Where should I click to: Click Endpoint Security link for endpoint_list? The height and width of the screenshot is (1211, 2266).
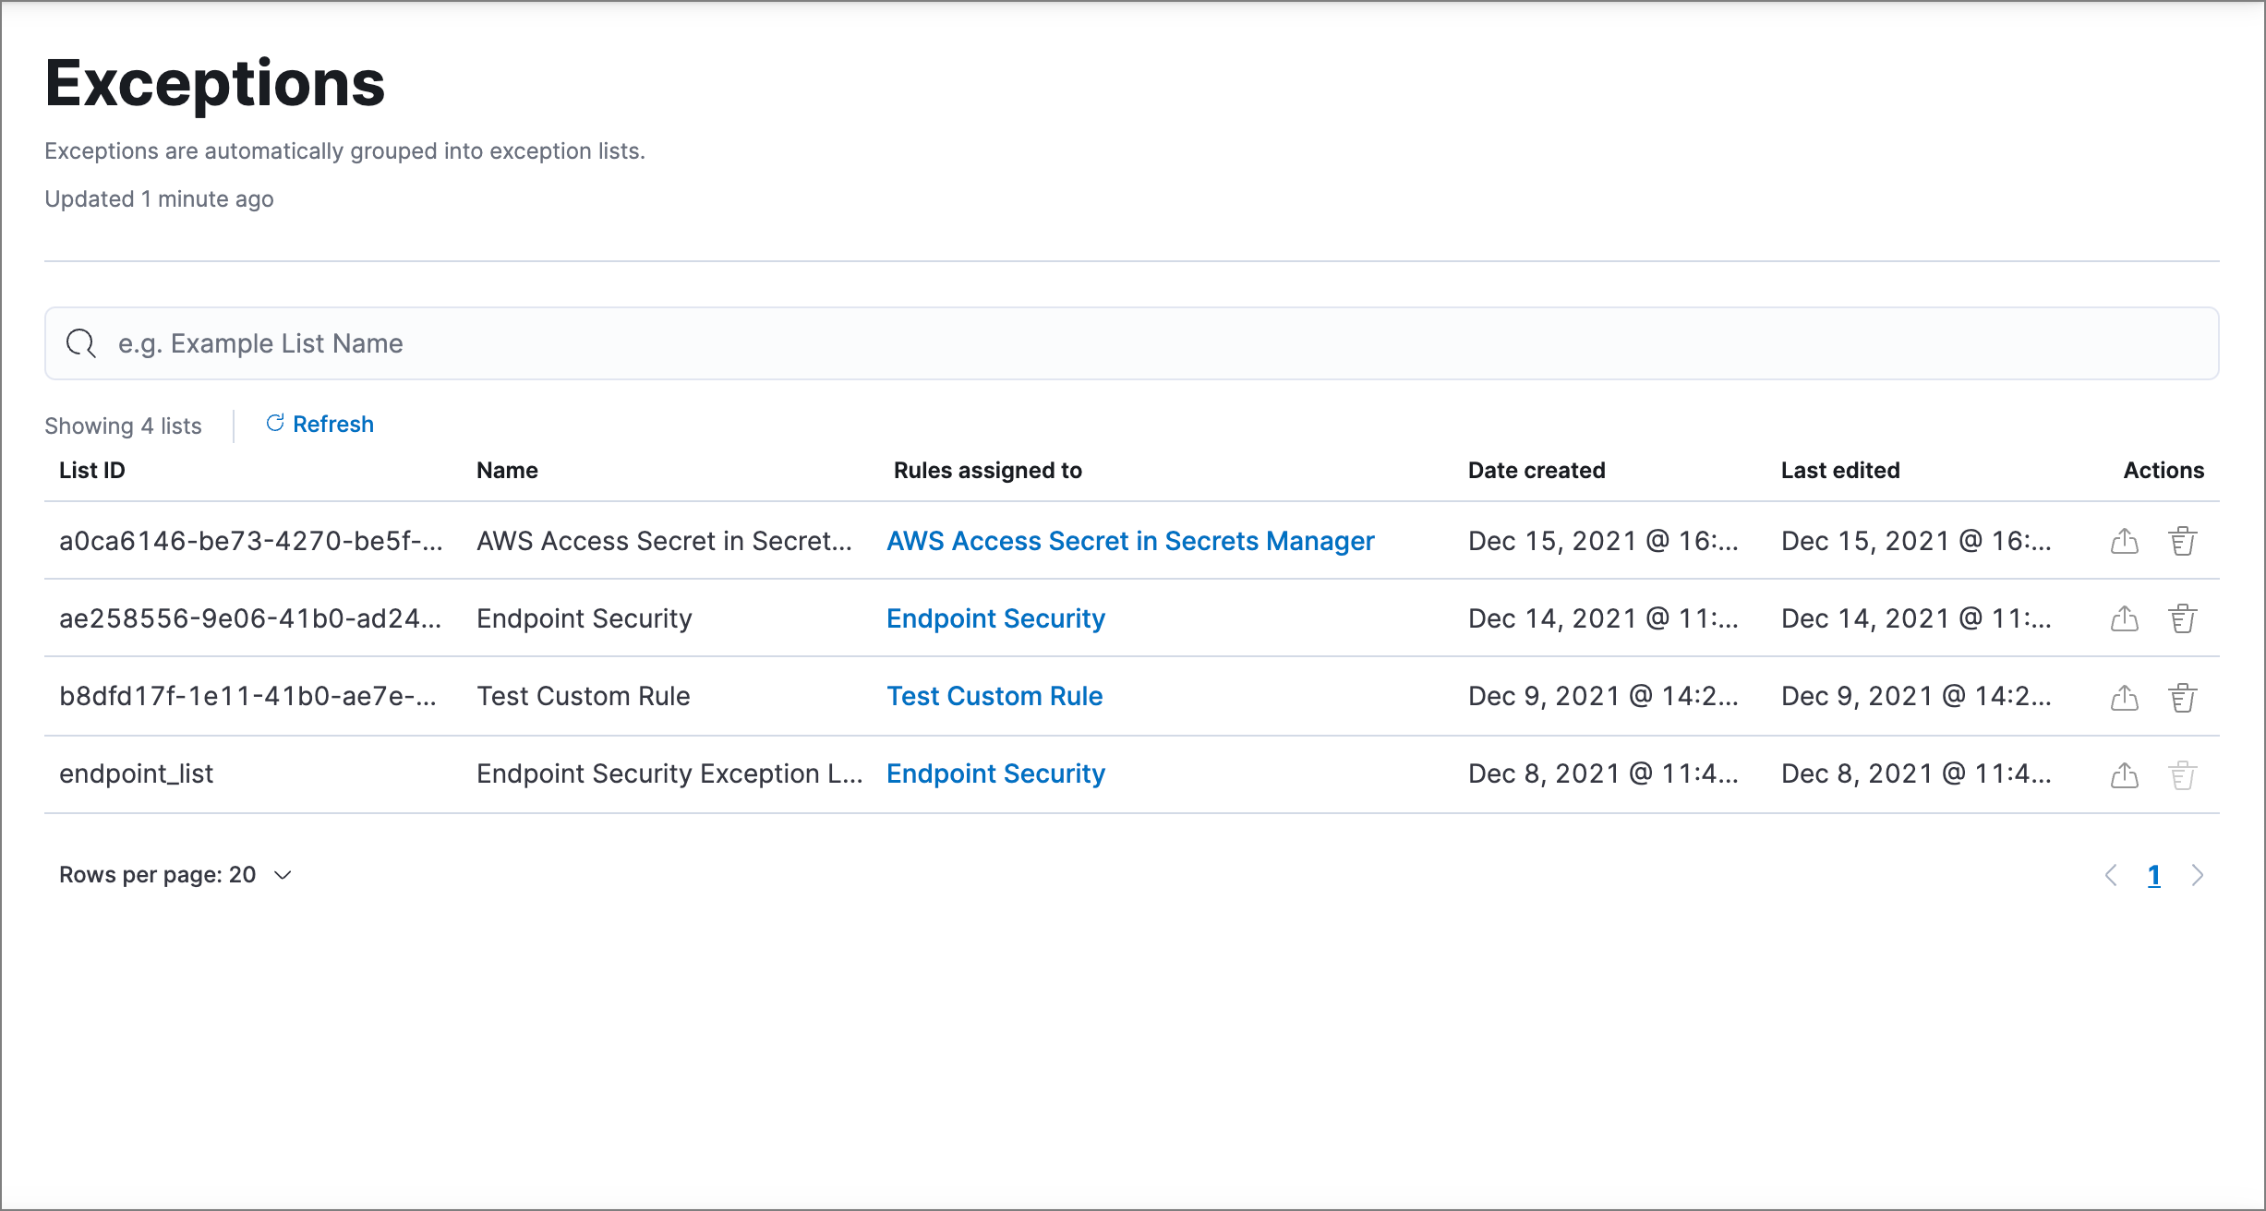point(996,772)
